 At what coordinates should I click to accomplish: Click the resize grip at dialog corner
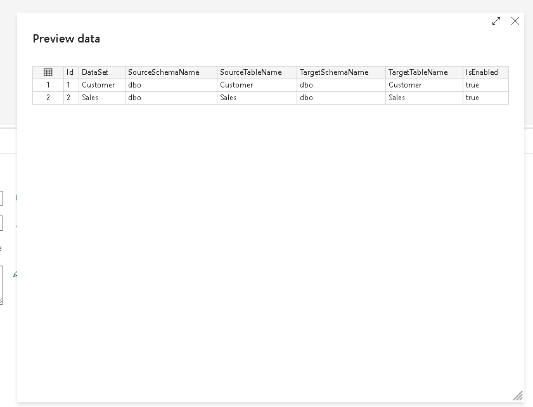[x=518, y=396]
